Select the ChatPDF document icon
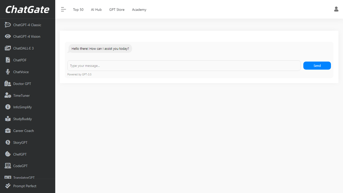343x193 pixels. [x=8, y=60]
